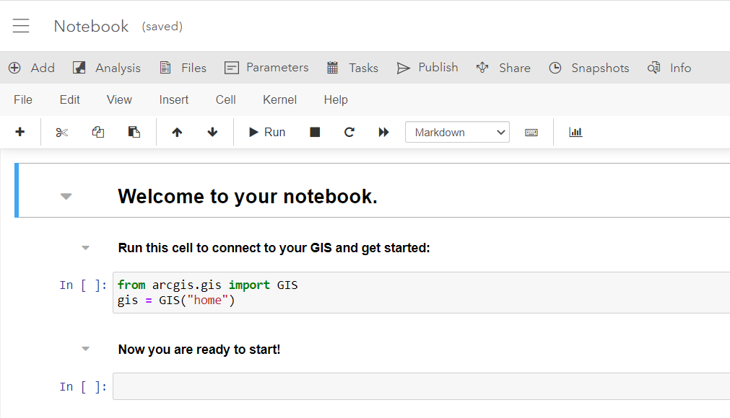This screenshot has width=730, height=418.
Task: Collapse the Welcome to your notebook heading
Action: [66, 195]
